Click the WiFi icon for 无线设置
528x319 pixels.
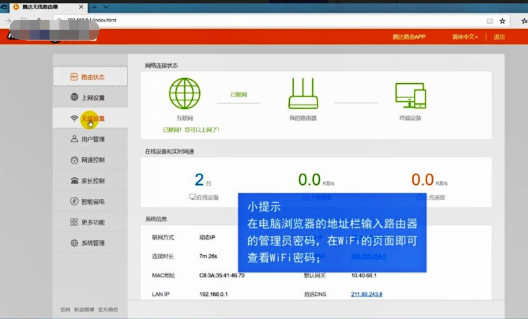75,119
